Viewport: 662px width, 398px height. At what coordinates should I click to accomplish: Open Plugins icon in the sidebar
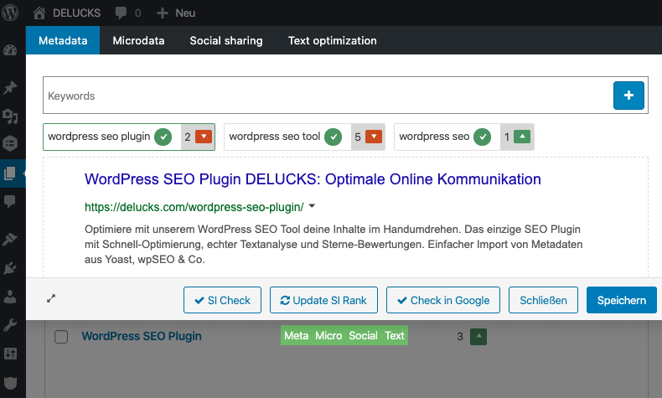11,268
